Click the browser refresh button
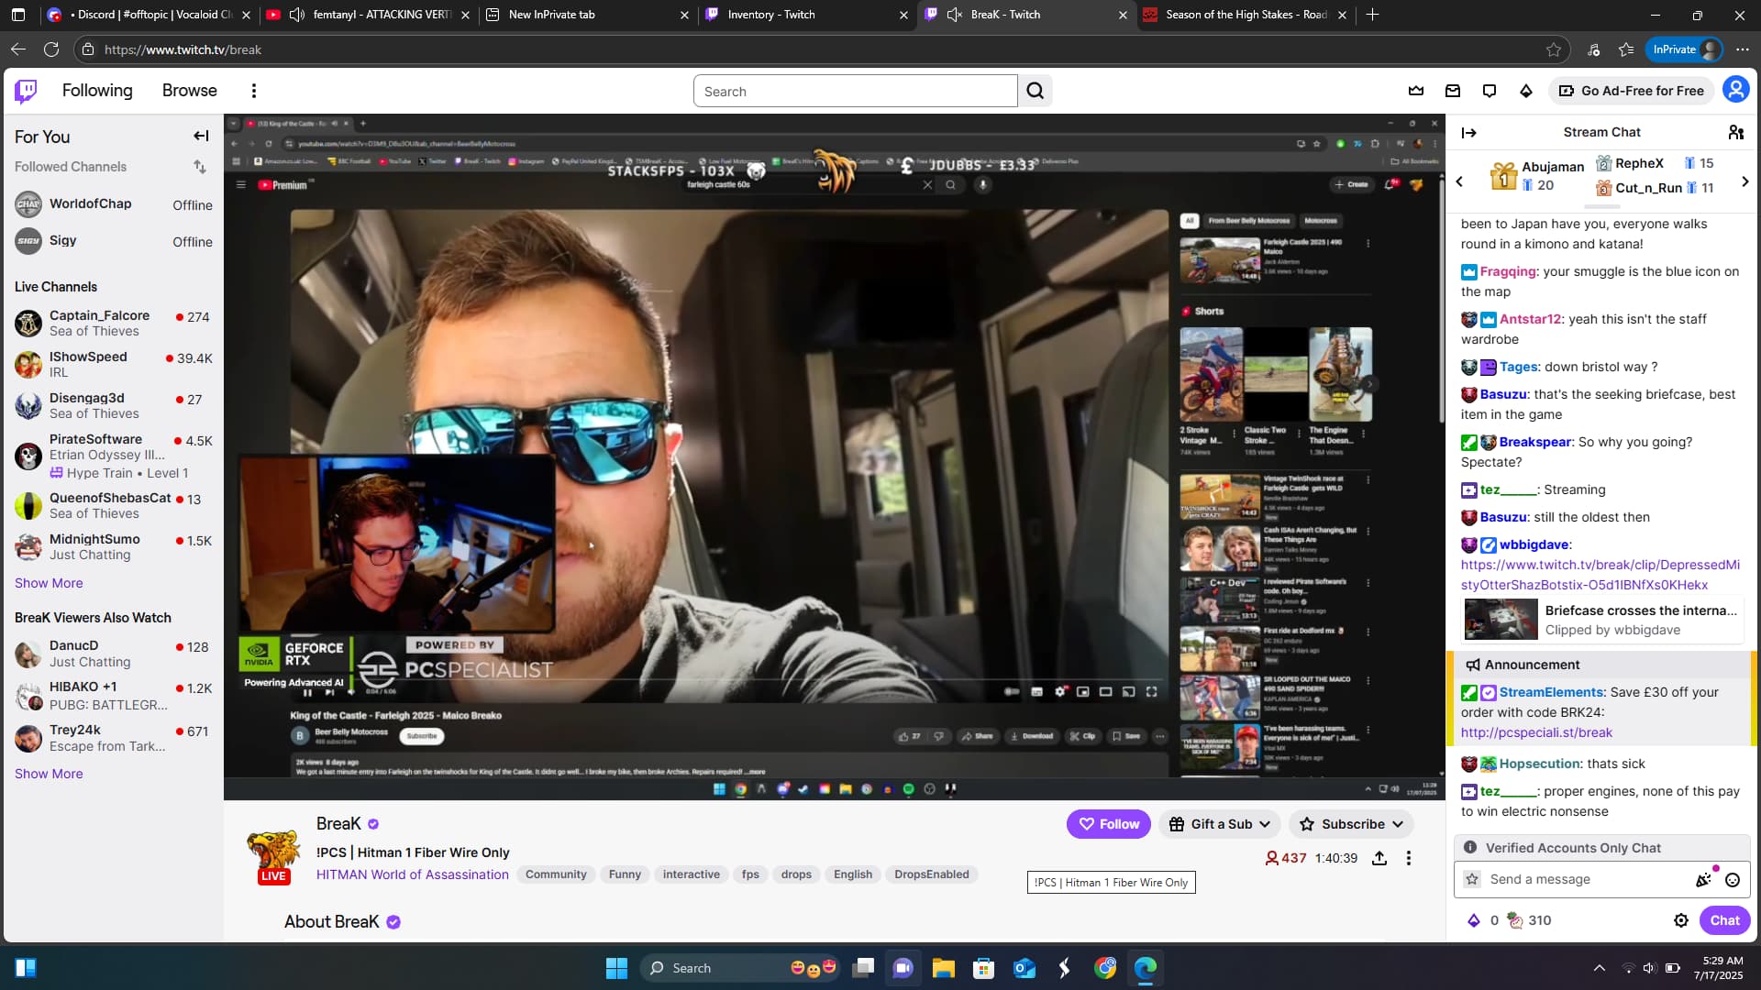The height and width of the screenshot is (990, 1761). point(51,49)
